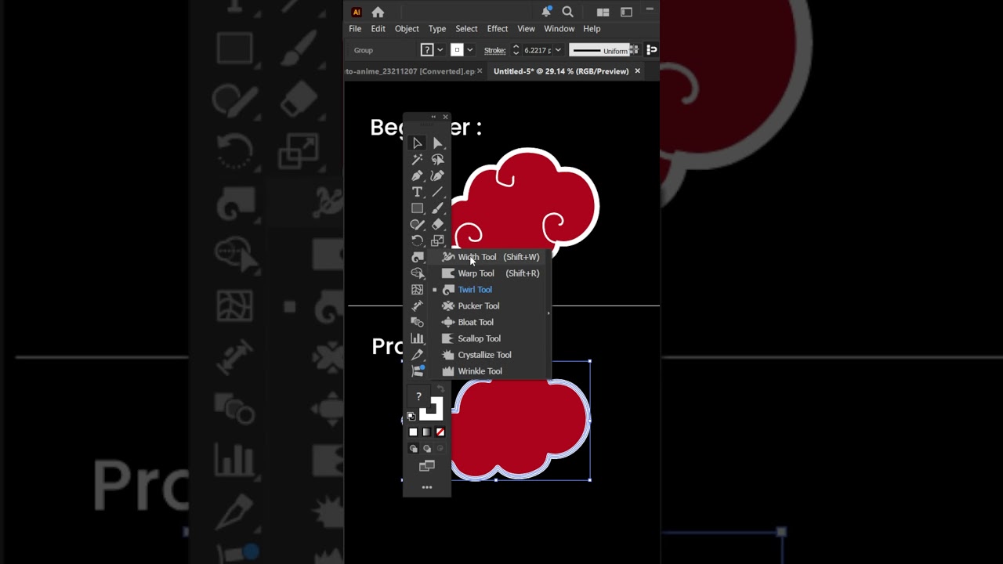Select the Direct Selection tool
Image resolution: width=1003 pixels, height=564 pixels.
(x=438, y=143)
